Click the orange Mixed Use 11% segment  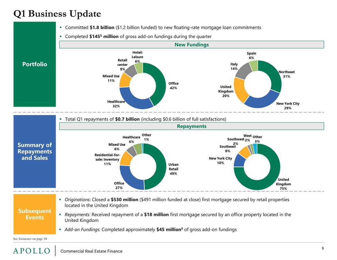click(x=124, y=80)
